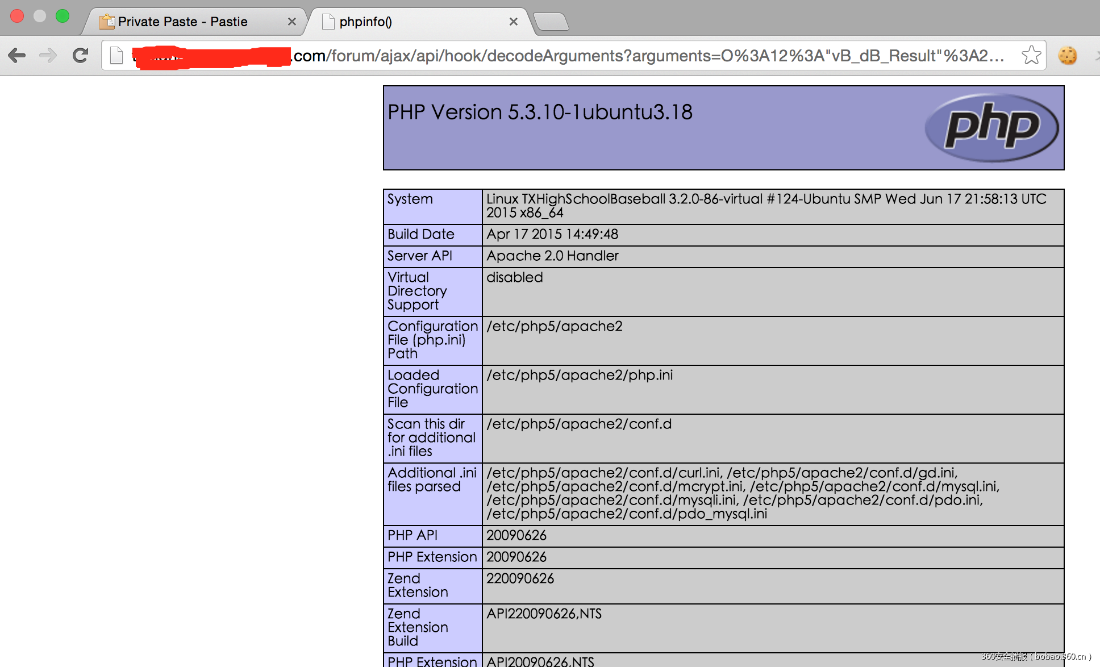Open a new browser tab
Screen dimensions: 1100x667
(x=551, y=22)
